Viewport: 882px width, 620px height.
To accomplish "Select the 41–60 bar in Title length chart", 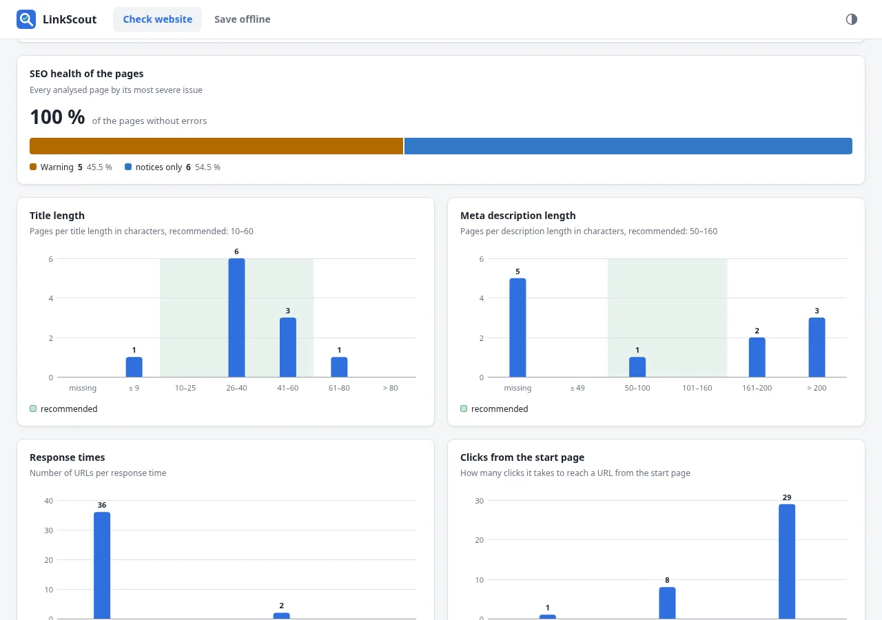I will tap(288, 347).
